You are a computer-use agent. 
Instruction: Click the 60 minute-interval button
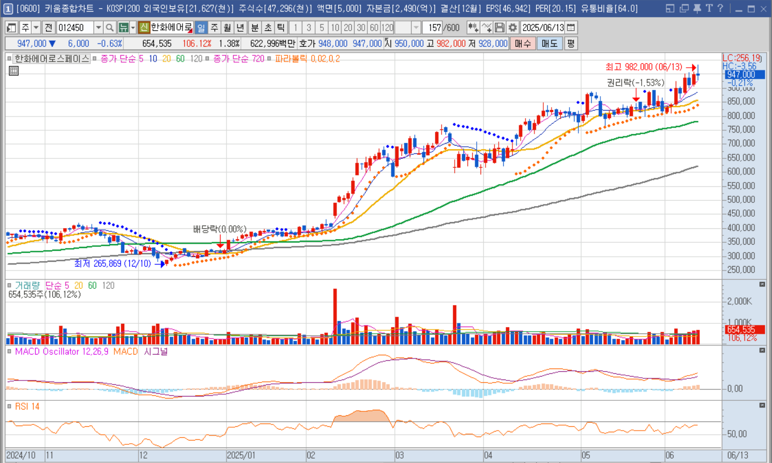(374, 27)
